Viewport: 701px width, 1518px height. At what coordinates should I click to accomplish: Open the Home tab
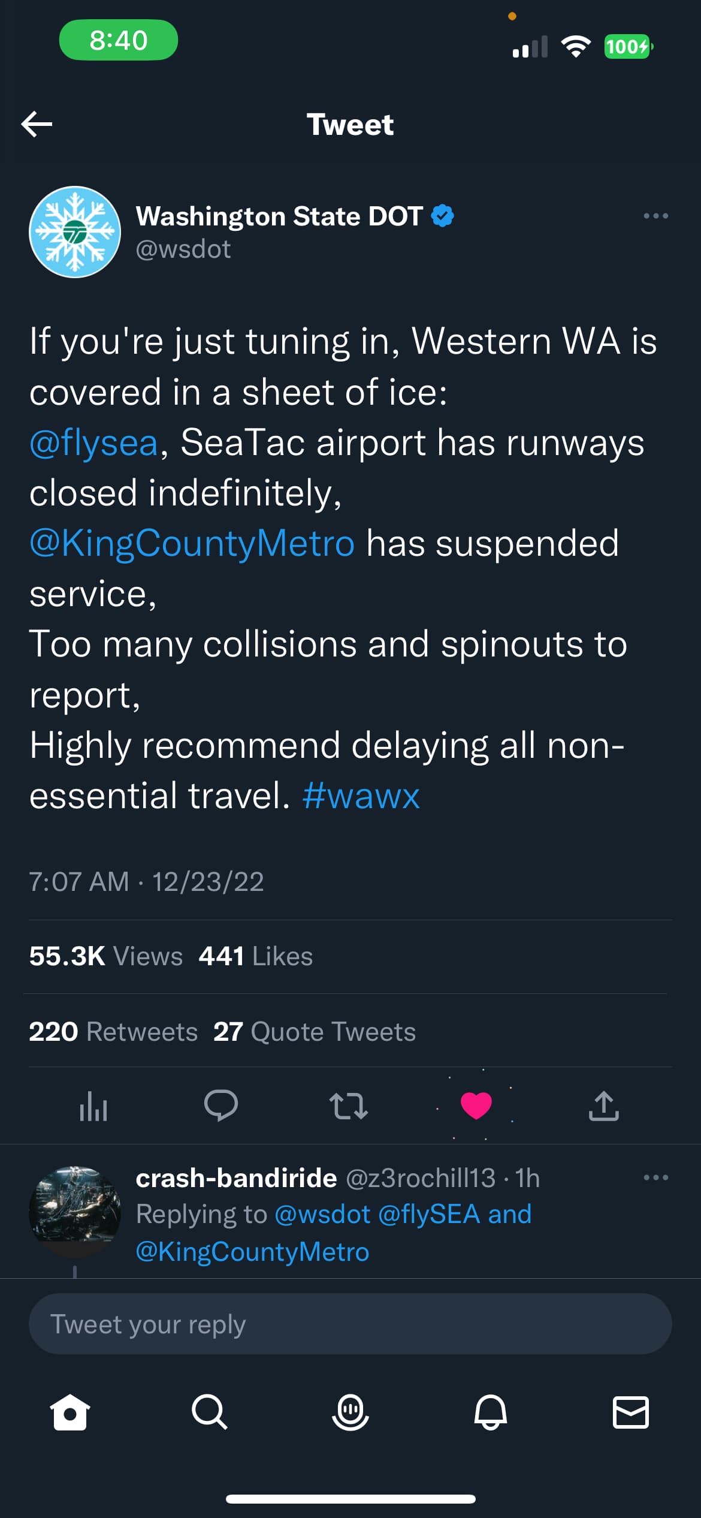[70, 1412]
